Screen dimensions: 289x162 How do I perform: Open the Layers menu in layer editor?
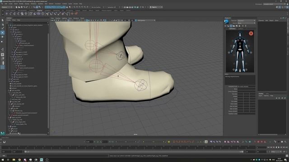click(261, 96)
